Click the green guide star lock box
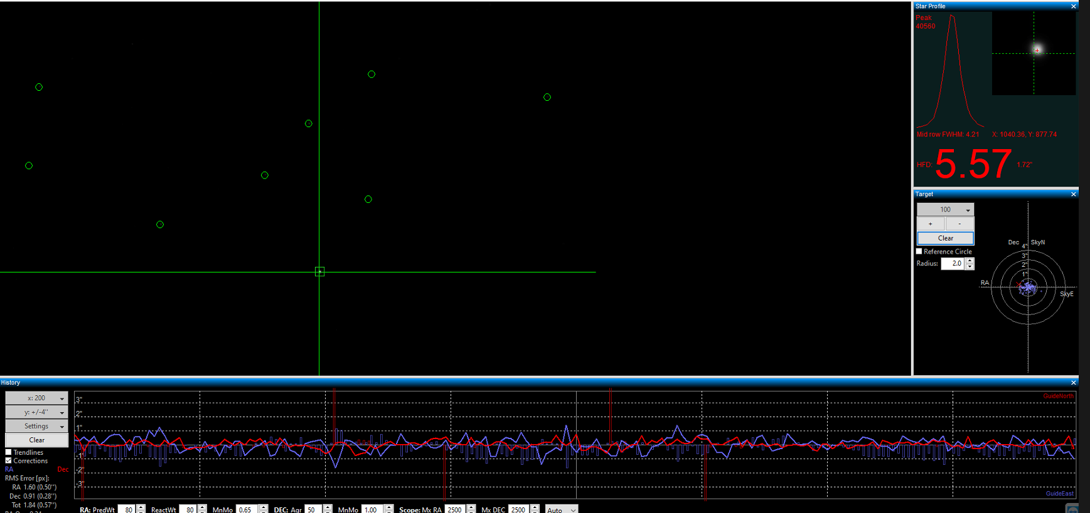This screenshot has height=513, width=1090. [319, 271]
